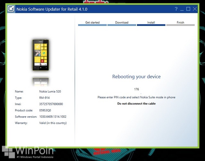Click the 'Do not disconnect the cable' warning
Viewport: 205px width, 161px height.
[136, 104]
